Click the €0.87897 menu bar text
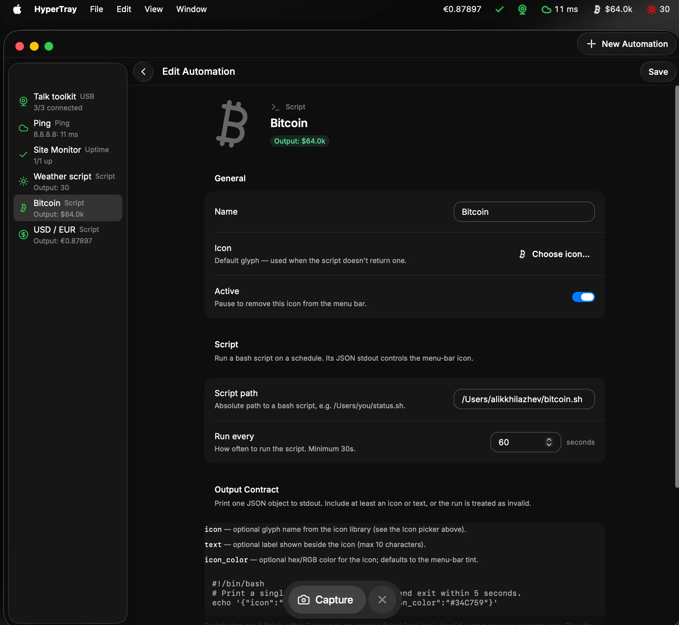The height and width of the screenshot is (625, 679). click(462, 9)
